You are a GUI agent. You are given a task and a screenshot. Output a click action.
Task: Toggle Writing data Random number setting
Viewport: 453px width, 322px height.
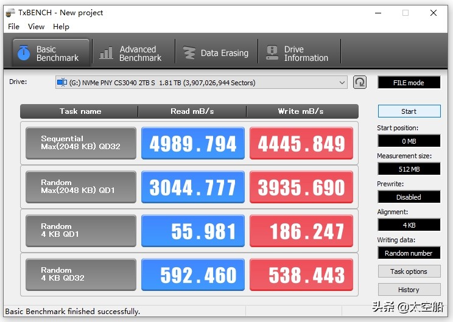[x=409, y=253]
